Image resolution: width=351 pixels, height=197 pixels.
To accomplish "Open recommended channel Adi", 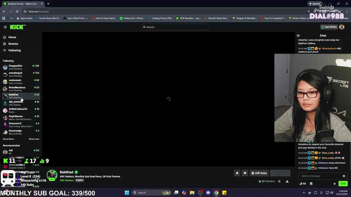I will pos(21,152).
